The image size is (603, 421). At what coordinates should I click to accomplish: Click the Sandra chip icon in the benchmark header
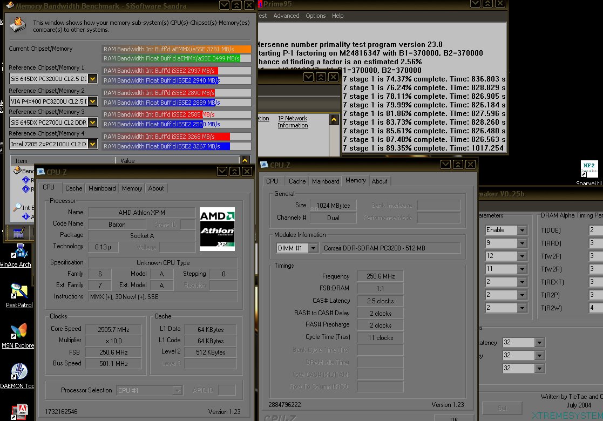coord(18,25)
